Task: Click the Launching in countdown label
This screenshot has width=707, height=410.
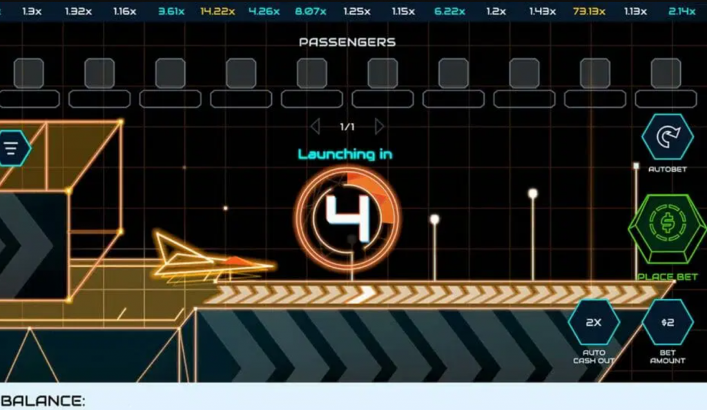Action: pyautogui.click(x=345, y=154)
